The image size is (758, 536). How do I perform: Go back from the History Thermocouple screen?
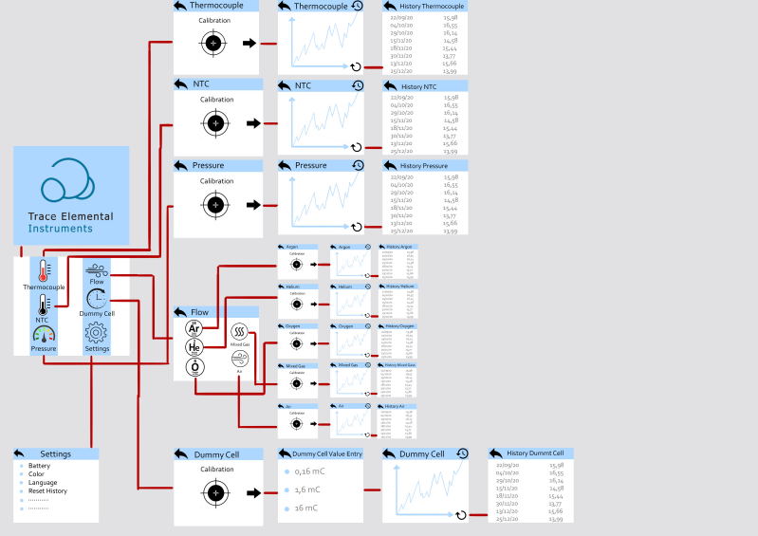point(390,7)
